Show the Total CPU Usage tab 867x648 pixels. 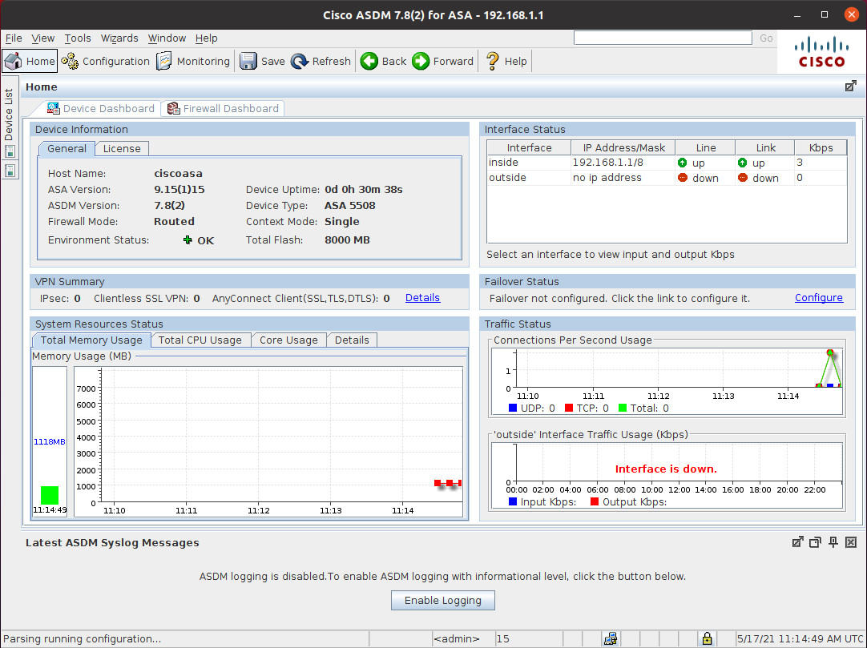[x=200, y=340]
